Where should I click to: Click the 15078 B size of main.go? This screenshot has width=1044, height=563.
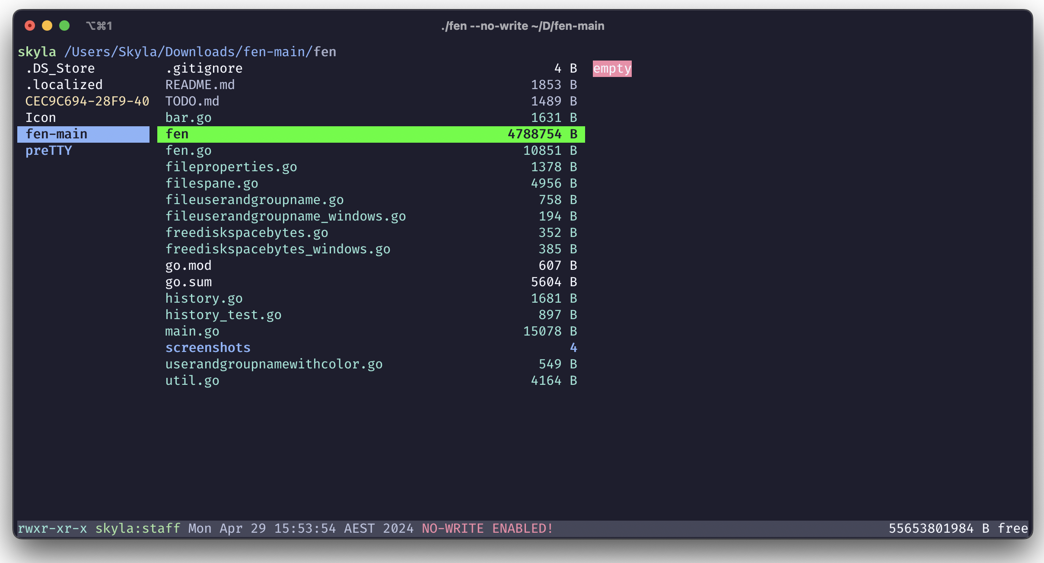(x=550, y=331)
